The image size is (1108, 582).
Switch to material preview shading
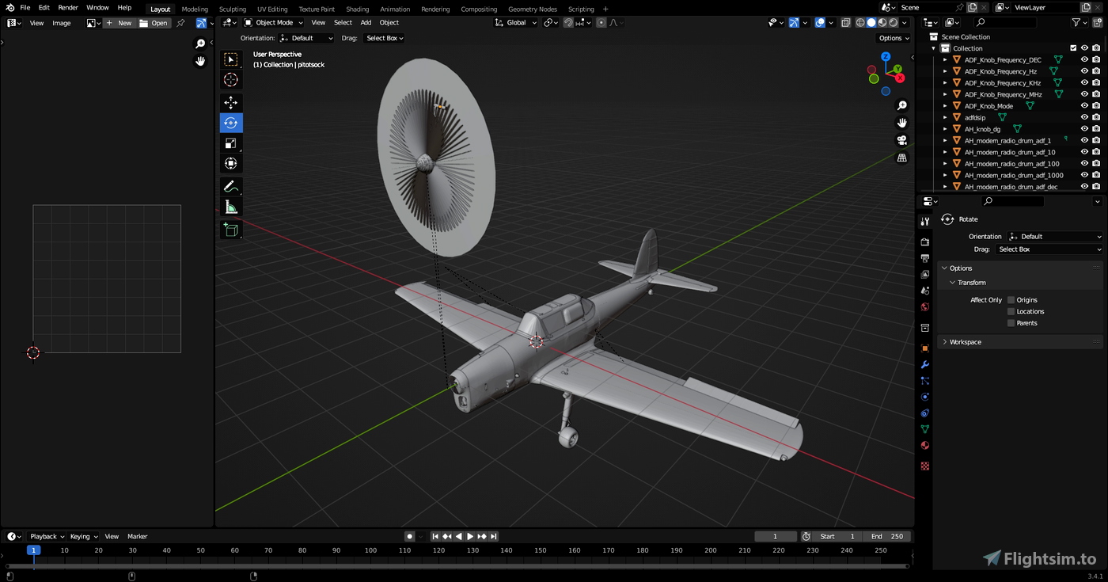[x=882, y=23]
